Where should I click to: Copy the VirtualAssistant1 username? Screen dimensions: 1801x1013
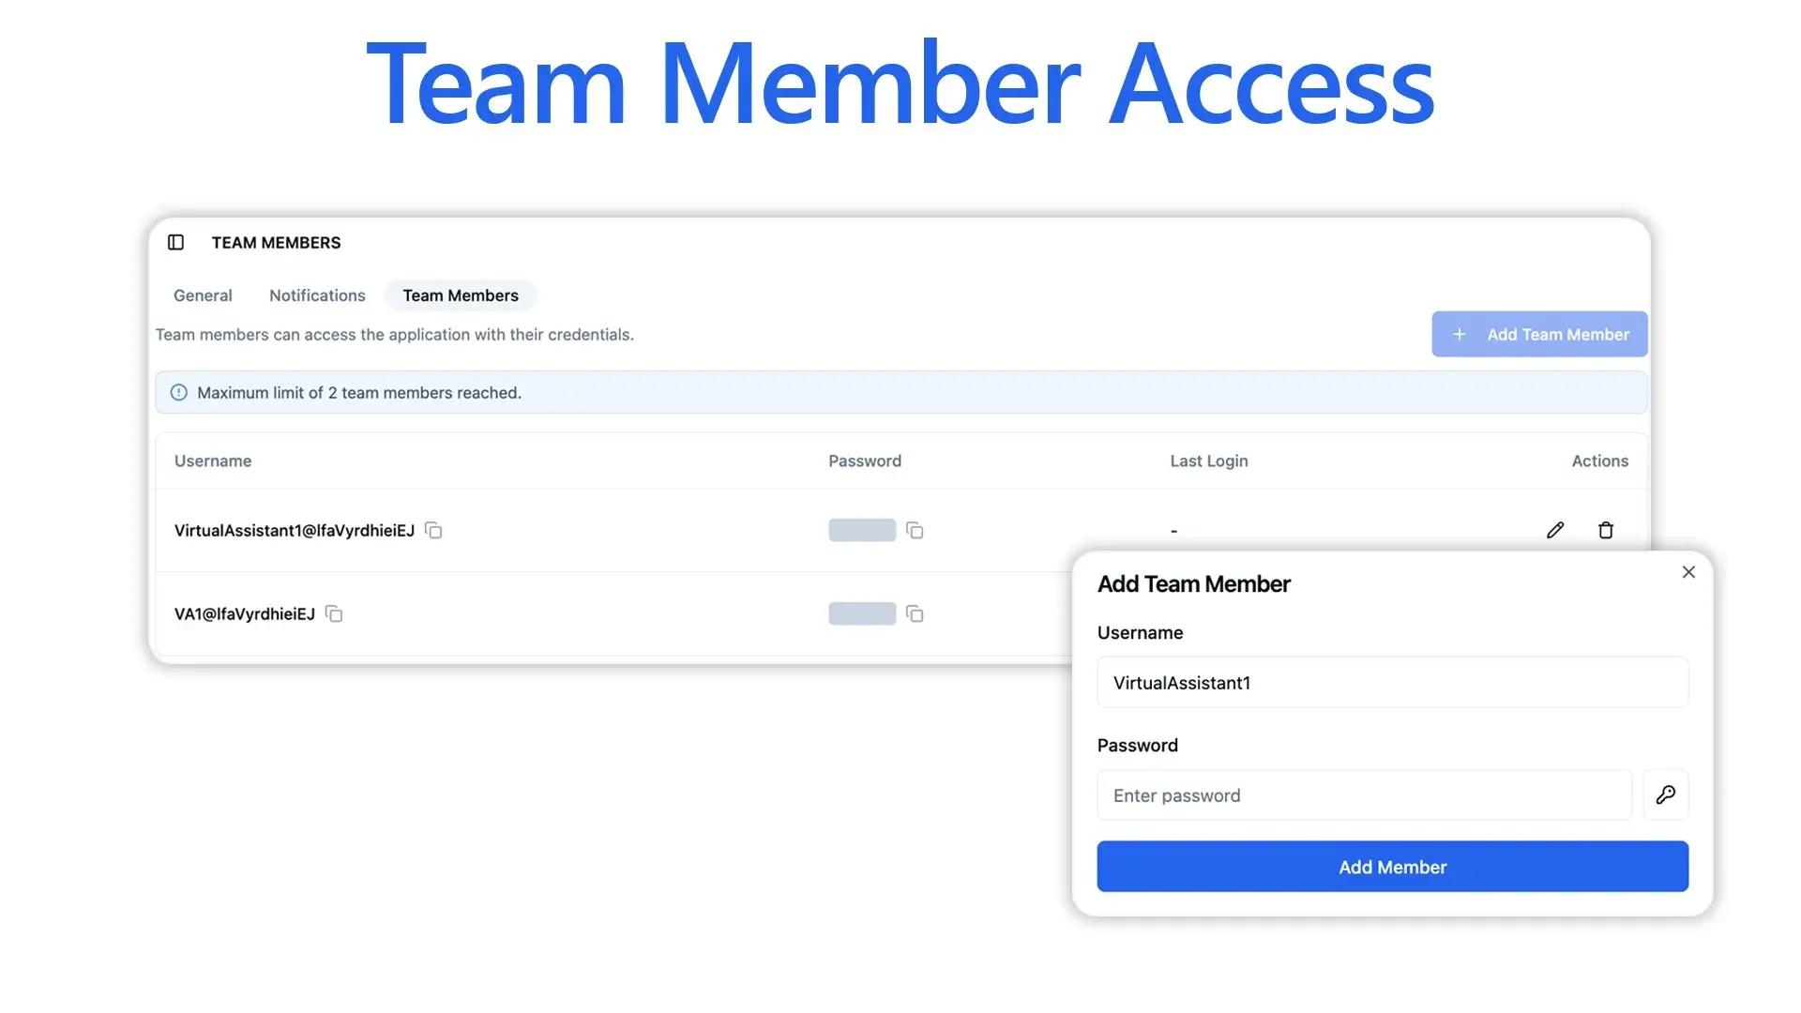(x=432, y=530)
